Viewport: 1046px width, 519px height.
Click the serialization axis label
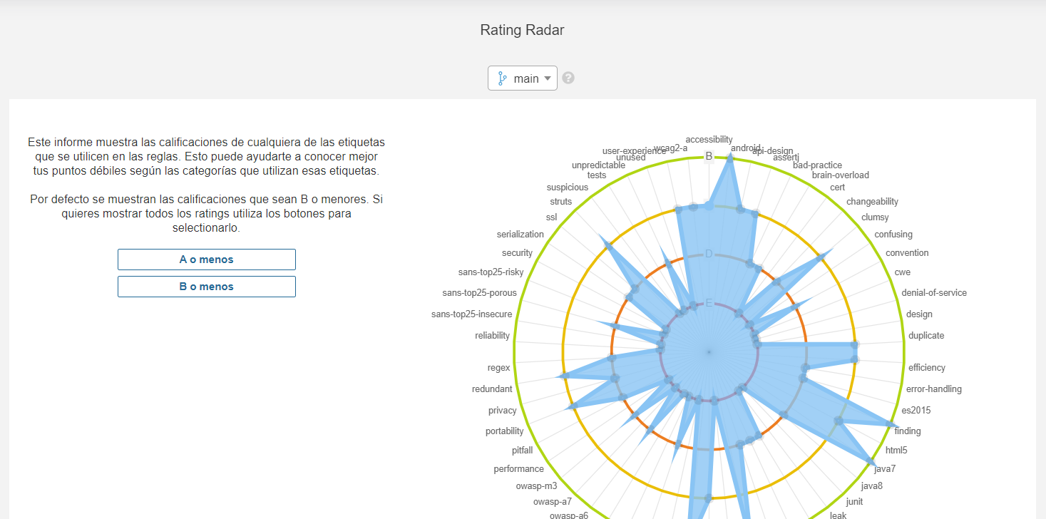[x=521, y=235]
